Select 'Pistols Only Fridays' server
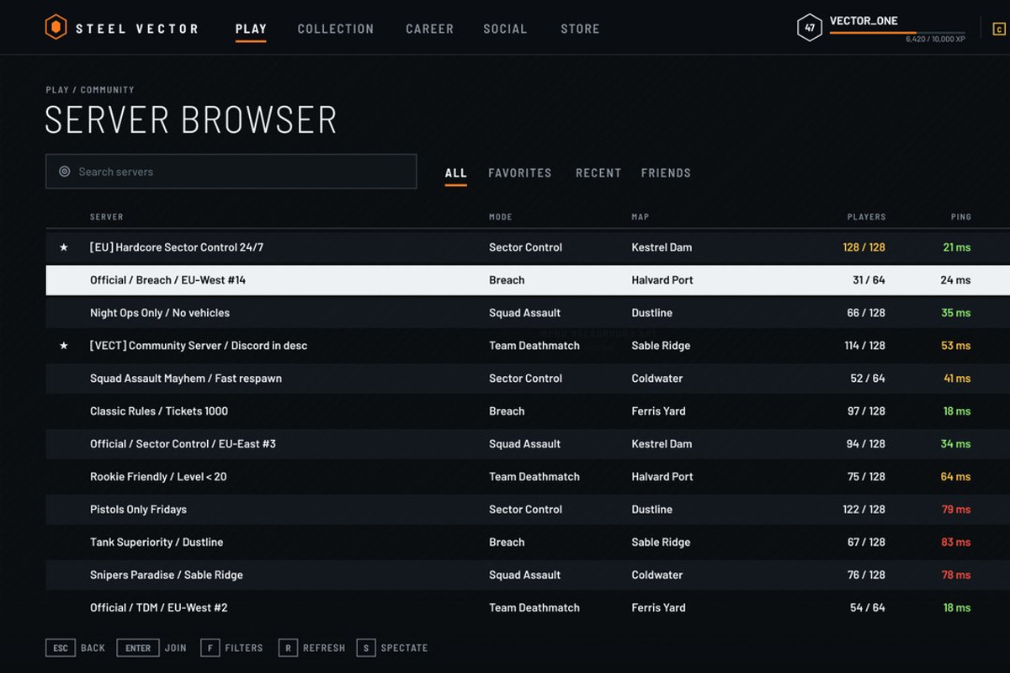Image resolution: width=1010 pixels, height=673 pixels. pyautogui.click(x=528, y=510)
